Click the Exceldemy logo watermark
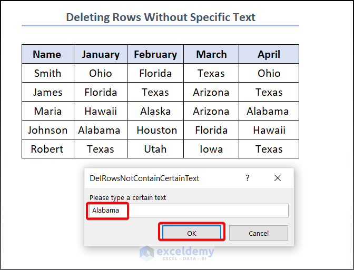The width and height of the screenshot is (354, 270). (177, 253)
